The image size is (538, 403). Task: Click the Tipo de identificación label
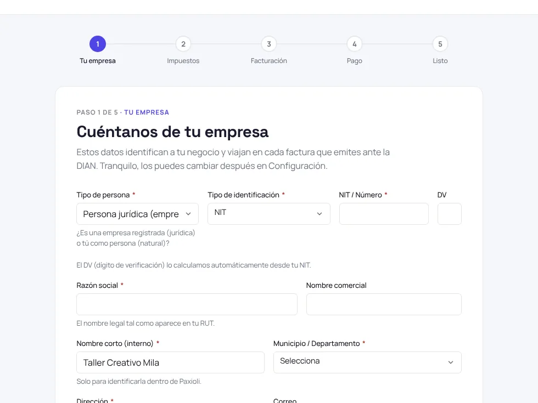(243, 195)
